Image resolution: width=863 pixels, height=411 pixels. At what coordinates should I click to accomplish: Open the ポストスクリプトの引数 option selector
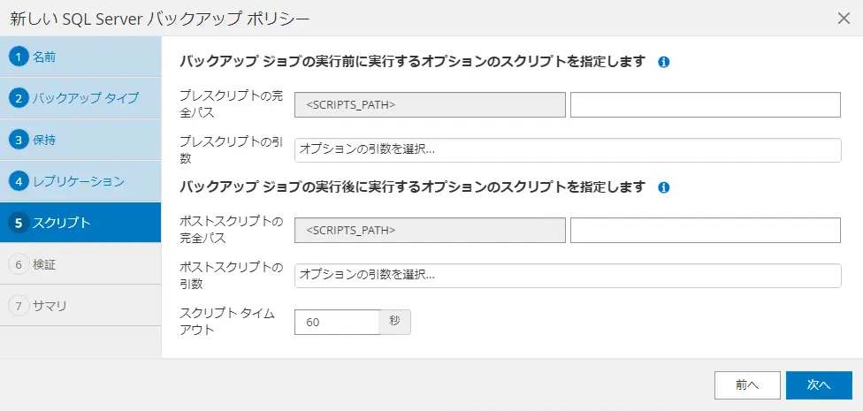(x=568, y=276)
